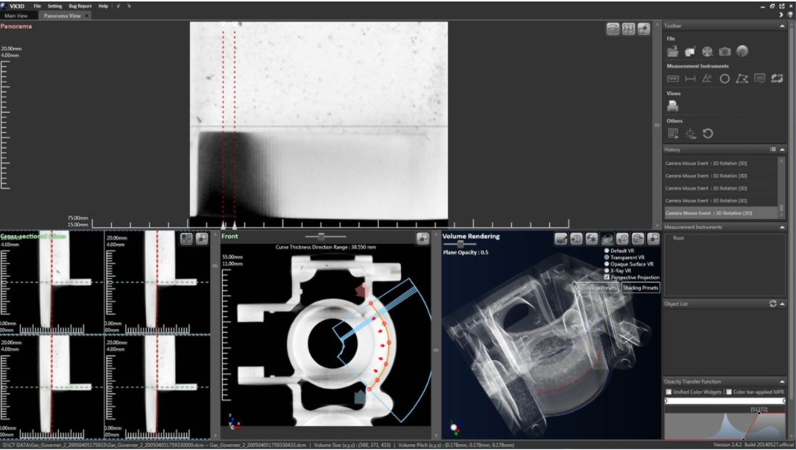Collapse the History panel
The height and width of the screenshot is (450, 796).
[782, 150]
